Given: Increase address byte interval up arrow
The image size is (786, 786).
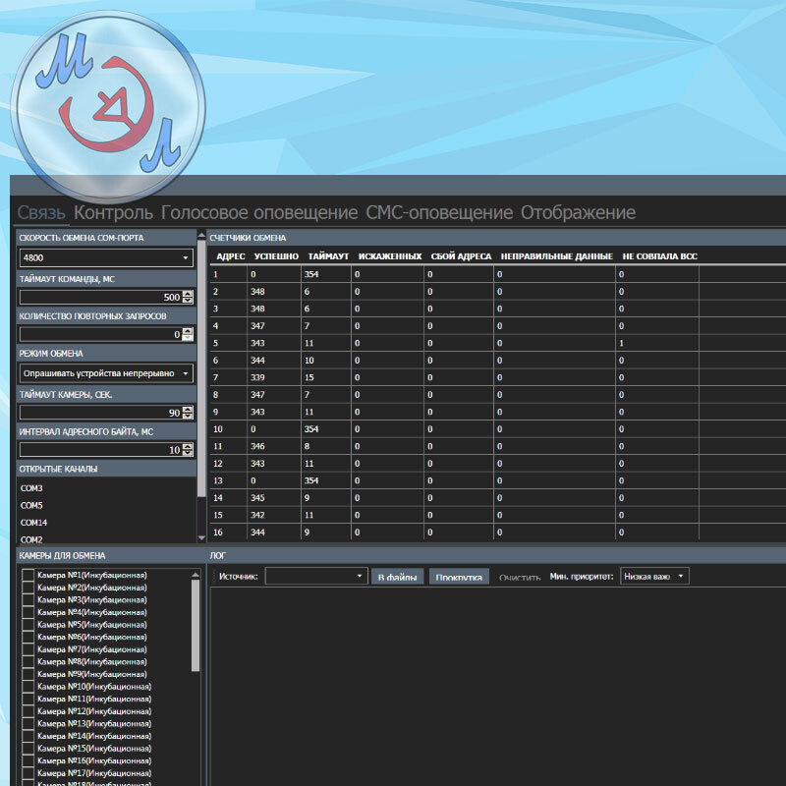Looking at the screenshot, I should (x=188, y=446).
